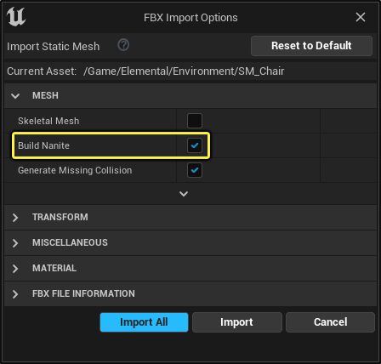Close the FBX Import Options dialog

pyautogui.click(x=361, y=17)
